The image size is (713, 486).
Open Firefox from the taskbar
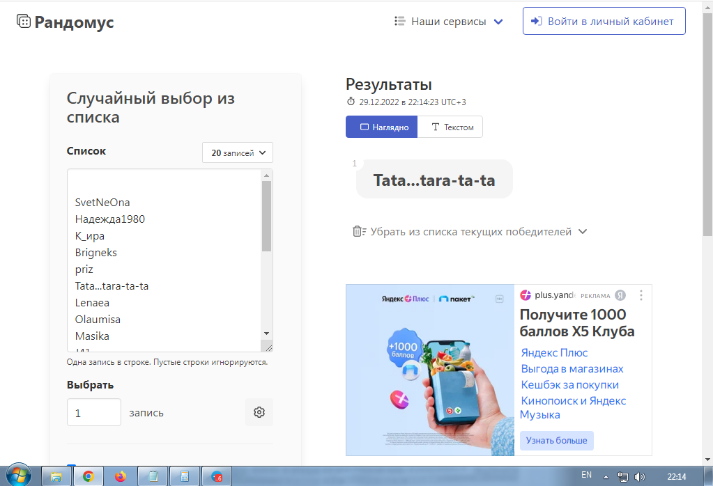pos(121,476)
